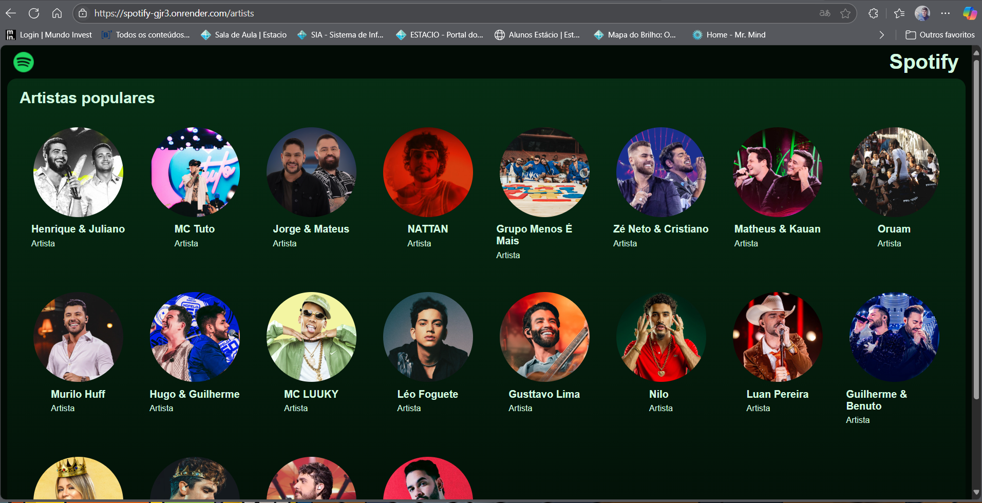Open the Zé Neto & Cristiano artist link
The height and width of the screenshot is (503, 982).
(660, 229)
